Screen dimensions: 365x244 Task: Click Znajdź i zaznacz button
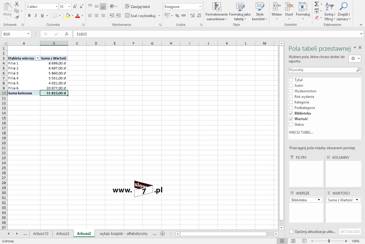point(344,12)
